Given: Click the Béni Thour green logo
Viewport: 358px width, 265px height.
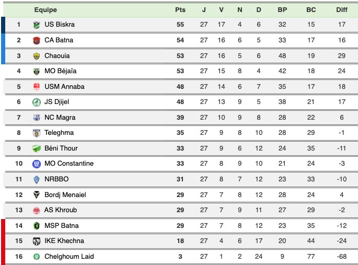Looking at the screenshot, I should tap(36, 148).
